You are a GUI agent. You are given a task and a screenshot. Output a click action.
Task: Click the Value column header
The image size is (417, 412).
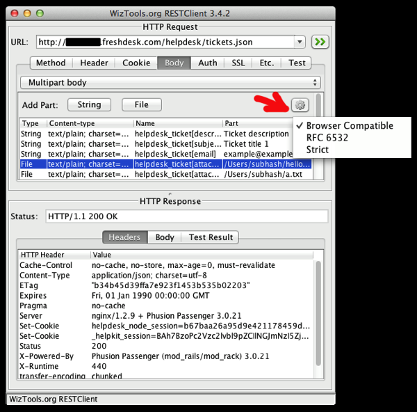coord(202,255)
